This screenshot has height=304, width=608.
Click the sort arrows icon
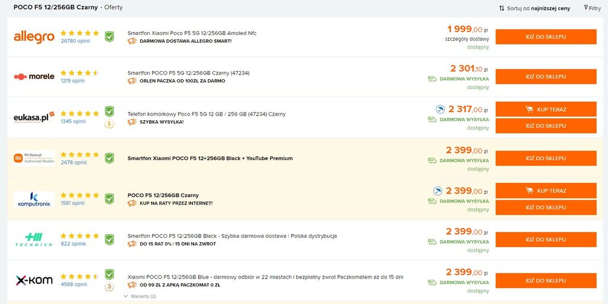(501, 8)
